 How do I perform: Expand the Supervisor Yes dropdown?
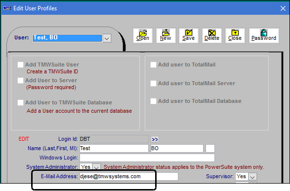(x=252, y=177)
